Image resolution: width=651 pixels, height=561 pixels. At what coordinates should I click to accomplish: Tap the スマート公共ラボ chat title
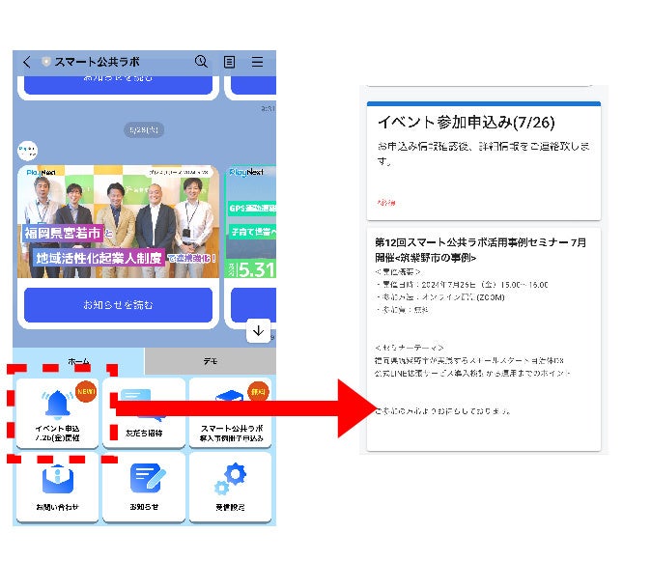click(97, 62)
